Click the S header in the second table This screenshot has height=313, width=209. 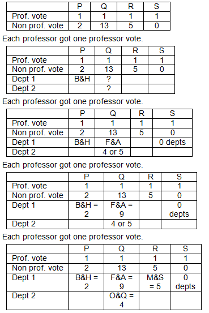(161, 51)
